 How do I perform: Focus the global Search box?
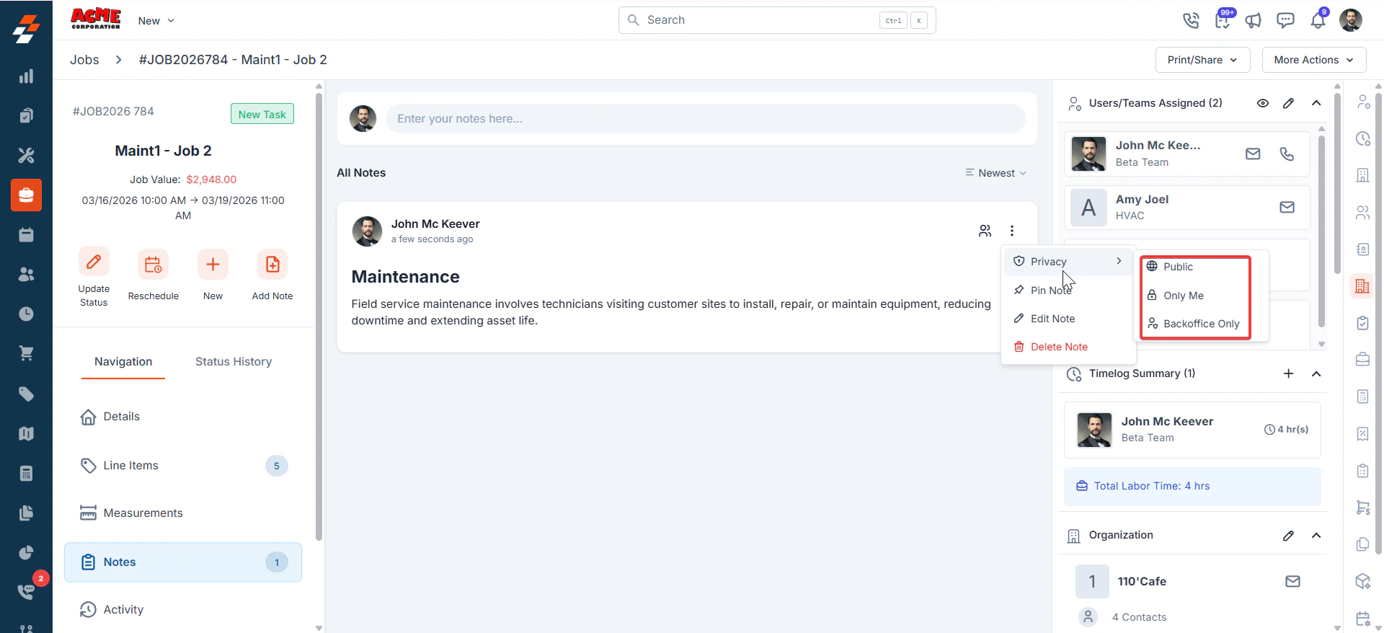coord(777,20)
